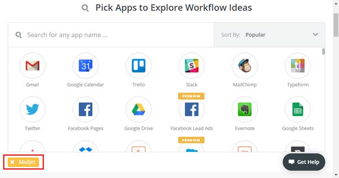Remove the Mailjet selected app tag
This screenshot has width=339, height=178.
[x=12, y=162]
